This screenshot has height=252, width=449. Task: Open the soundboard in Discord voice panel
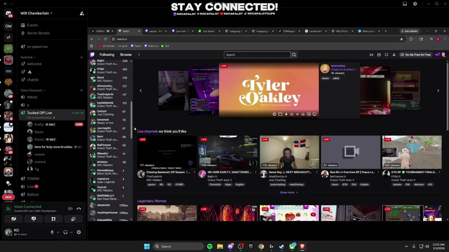(73, 219)
